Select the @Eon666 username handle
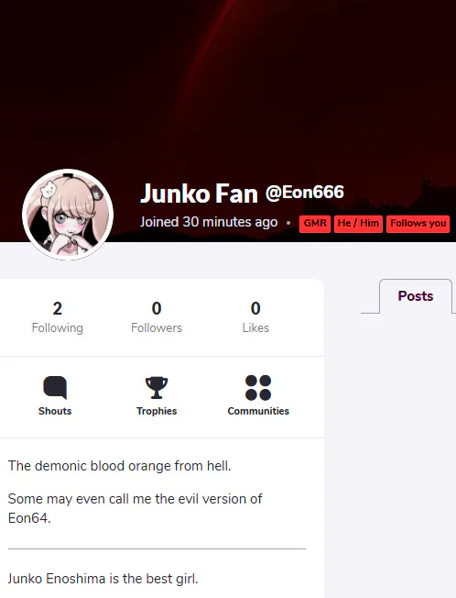The height and width of the screenshot is (598, 456). tap(305, 193)
